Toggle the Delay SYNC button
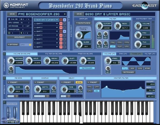 pos(79,82)
